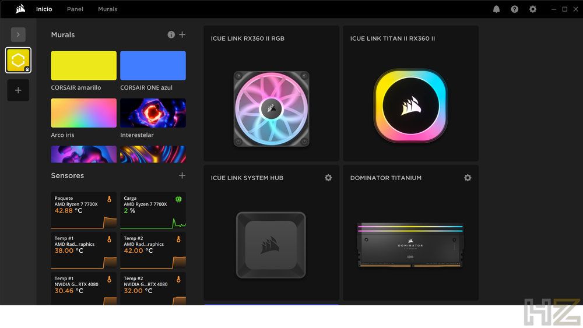The height and width of the screenshot is (328, 583).
Task: Open Temp #1 AMD Radeon graphics sensor
Action: point(83,251)
